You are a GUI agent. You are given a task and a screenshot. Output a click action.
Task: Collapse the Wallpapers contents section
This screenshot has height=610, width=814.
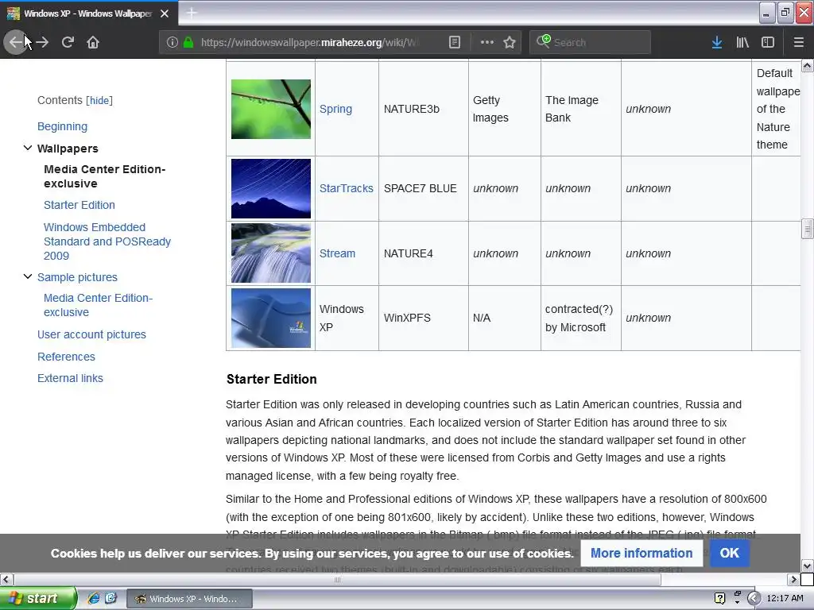[28, 149]
